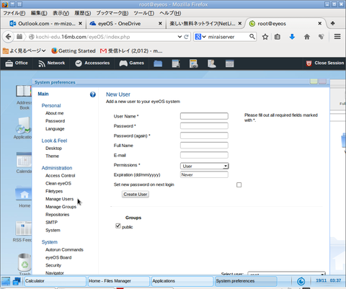This screenshot has width=346, height=289.
Task: Open the ブックマーク(B) menu
Action: point(112,13)
